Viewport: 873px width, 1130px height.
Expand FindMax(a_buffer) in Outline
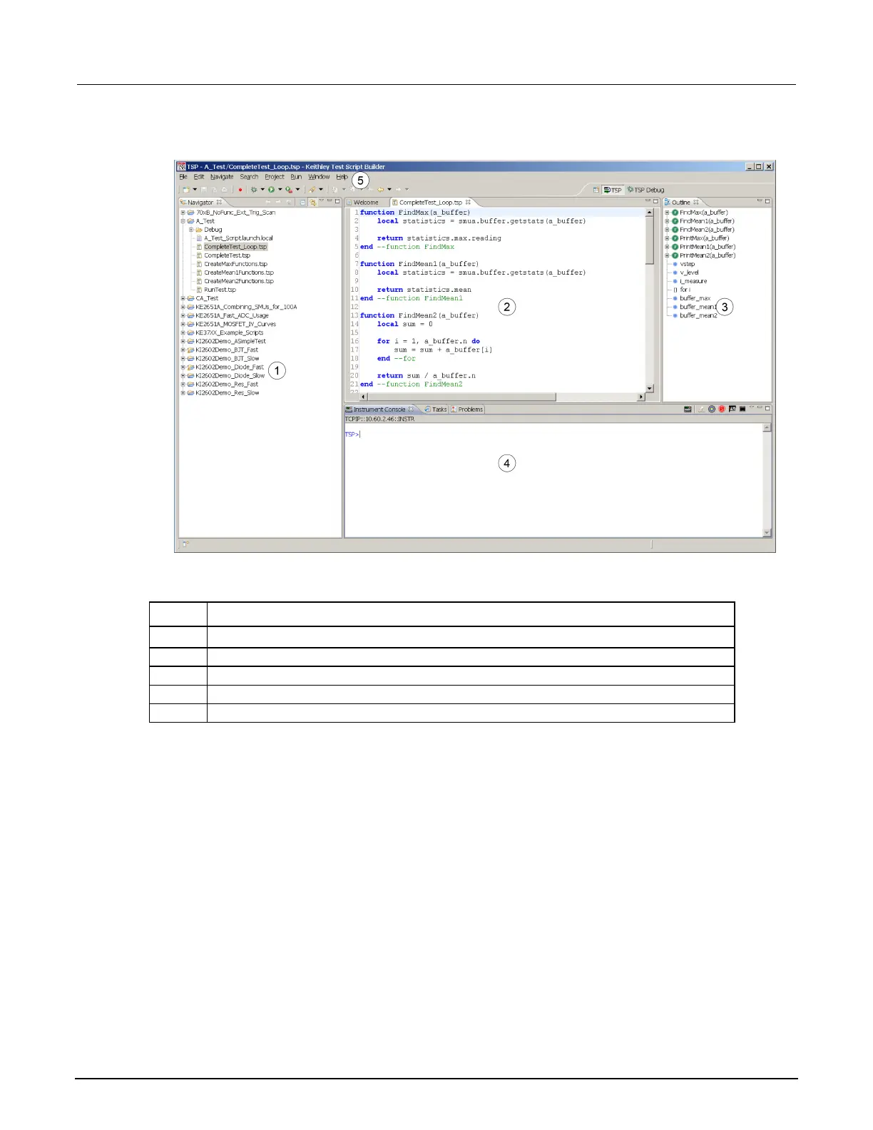(x=667, y=213)
